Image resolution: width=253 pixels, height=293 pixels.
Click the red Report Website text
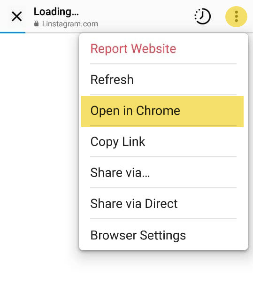(133, 49)
